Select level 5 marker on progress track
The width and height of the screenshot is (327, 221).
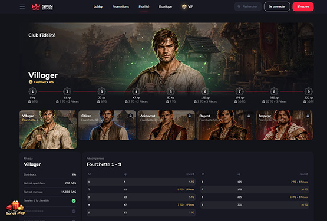coord(171,91)
